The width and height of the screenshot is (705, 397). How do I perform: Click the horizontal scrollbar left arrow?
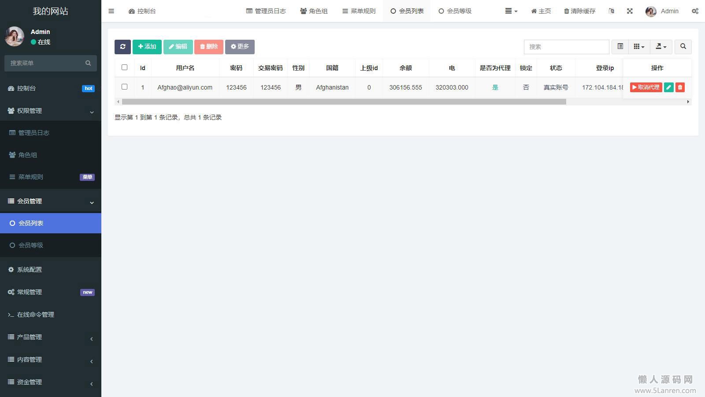point(118,102)
